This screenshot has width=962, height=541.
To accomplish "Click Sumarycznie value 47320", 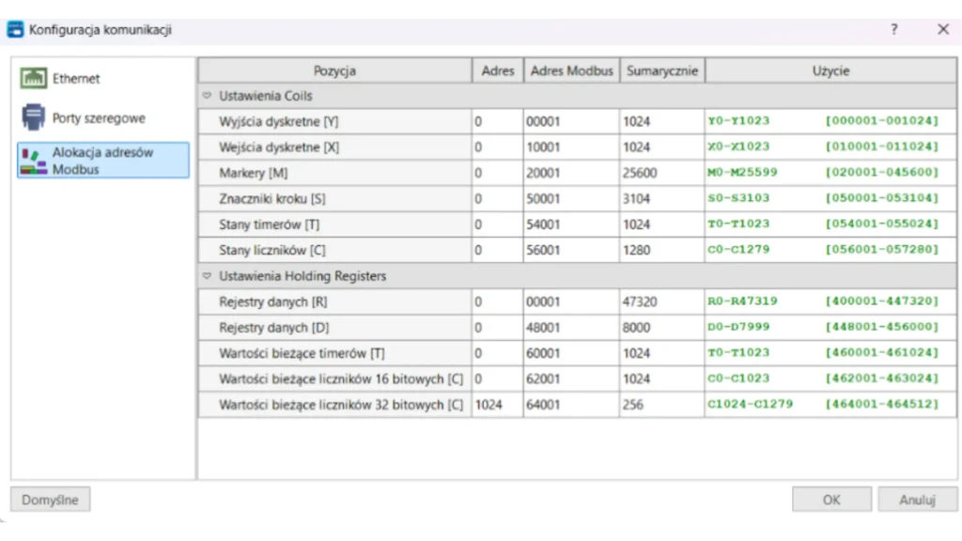I will (662, 301).
